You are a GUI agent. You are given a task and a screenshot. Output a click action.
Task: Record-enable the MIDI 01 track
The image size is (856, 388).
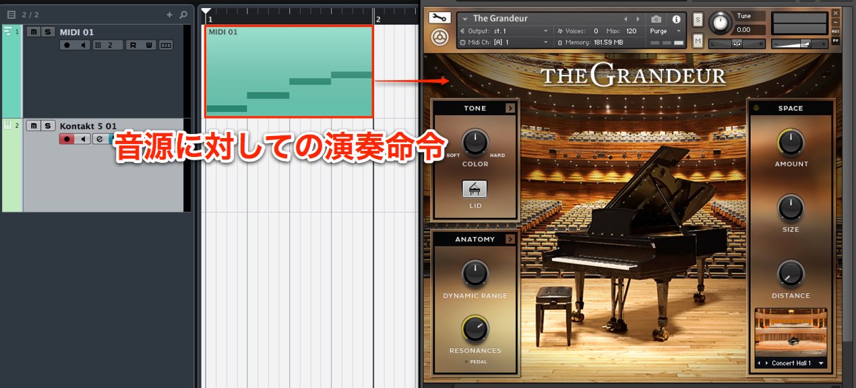point(67,45)
